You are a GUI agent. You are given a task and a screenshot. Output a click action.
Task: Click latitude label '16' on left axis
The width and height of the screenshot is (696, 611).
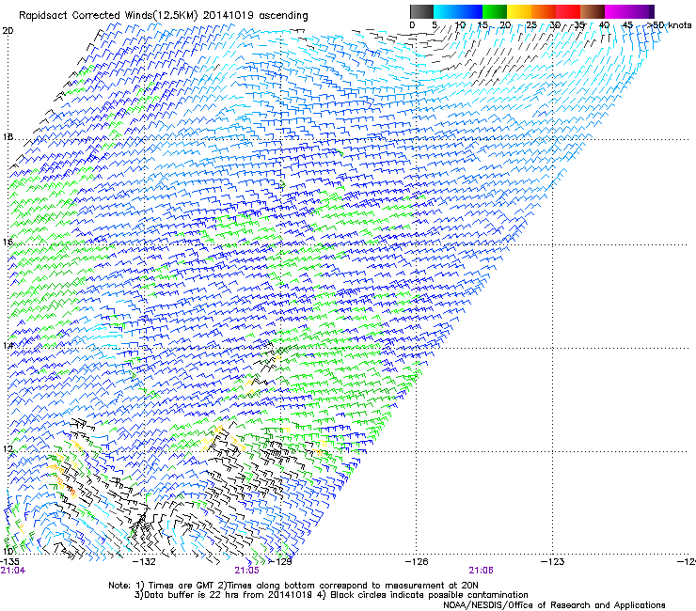(8, 242)
